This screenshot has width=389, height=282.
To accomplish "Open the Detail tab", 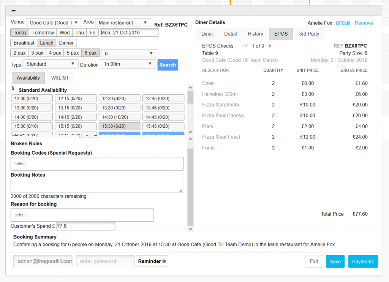I will click(x=231, y=34).
